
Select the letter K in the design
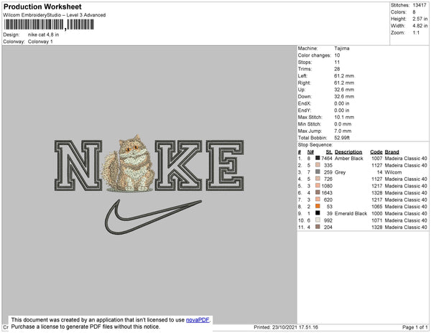click(x=178, y=165)
